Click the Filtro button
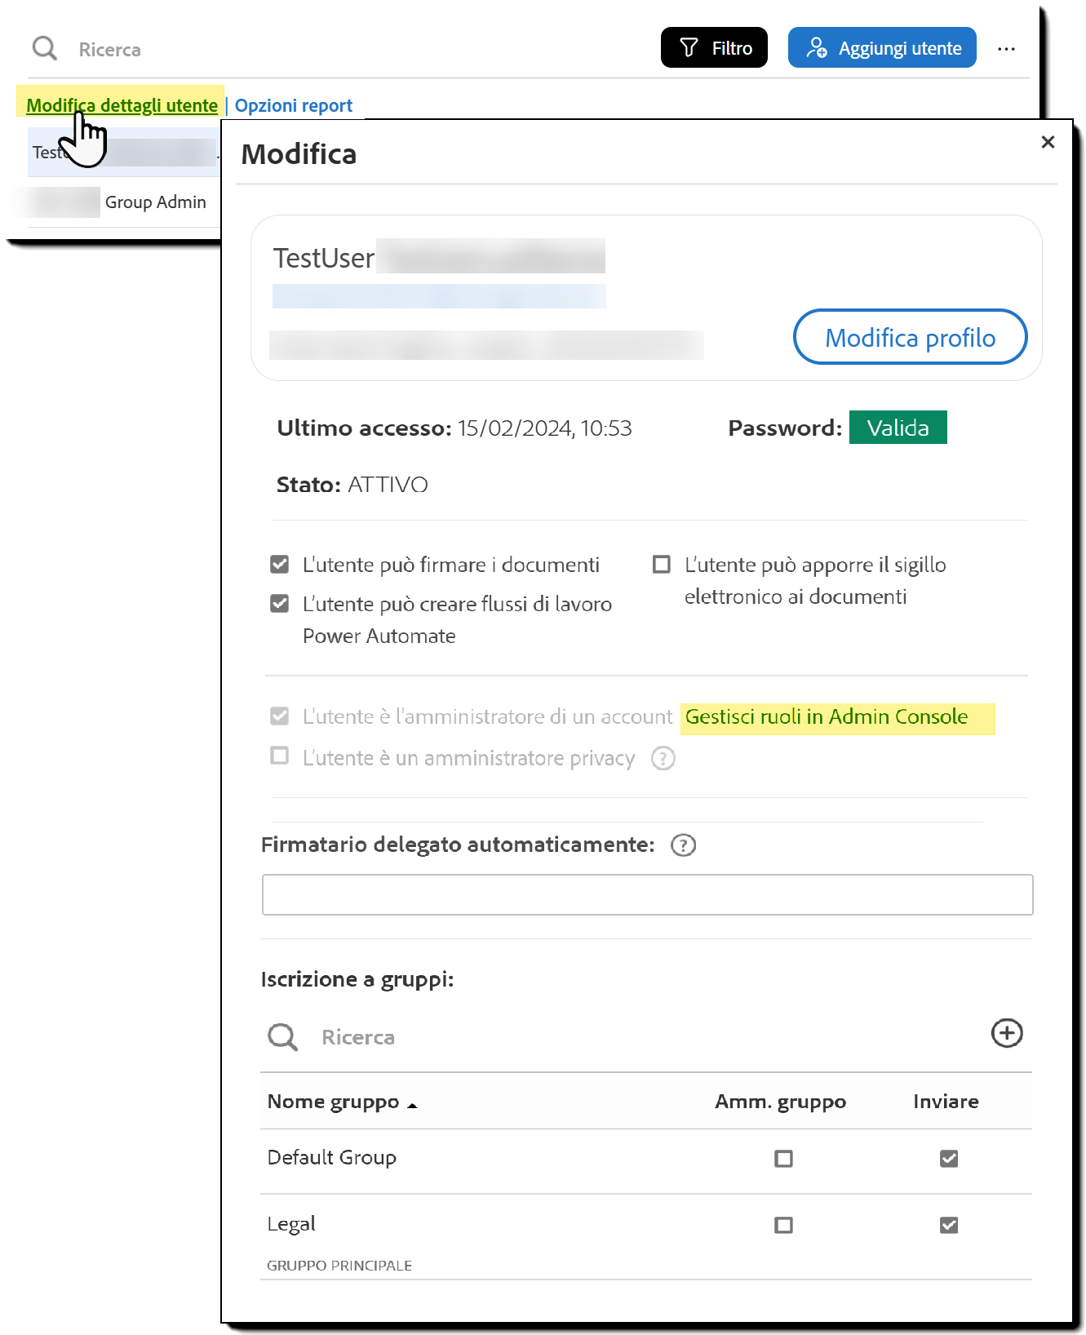1086x1335 pixels. tap(714, 48)
